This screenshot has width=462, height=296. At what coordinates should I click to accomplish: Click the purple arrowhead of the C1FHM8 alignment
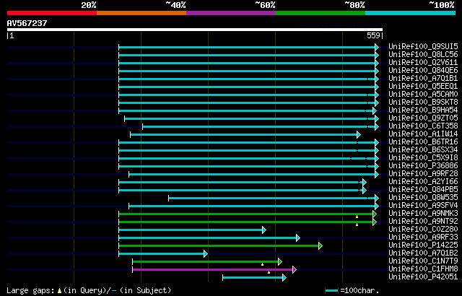pyautogui.click(x=295, y=269)
